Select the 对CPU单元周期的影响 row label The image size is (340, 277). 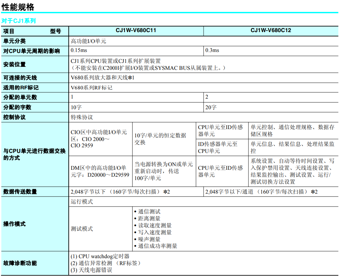(31, 51)
